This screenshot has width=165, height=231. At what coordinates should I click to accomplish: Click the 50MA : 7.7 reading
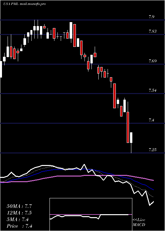(19, 206)
